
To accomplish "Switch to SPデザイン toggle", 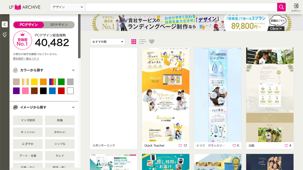I will point(59,25).
